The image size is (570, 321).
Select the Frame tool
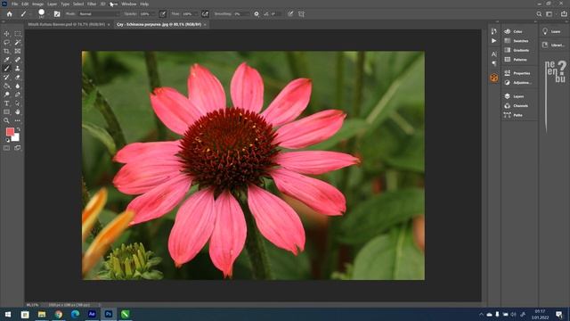tap(18, 51)
